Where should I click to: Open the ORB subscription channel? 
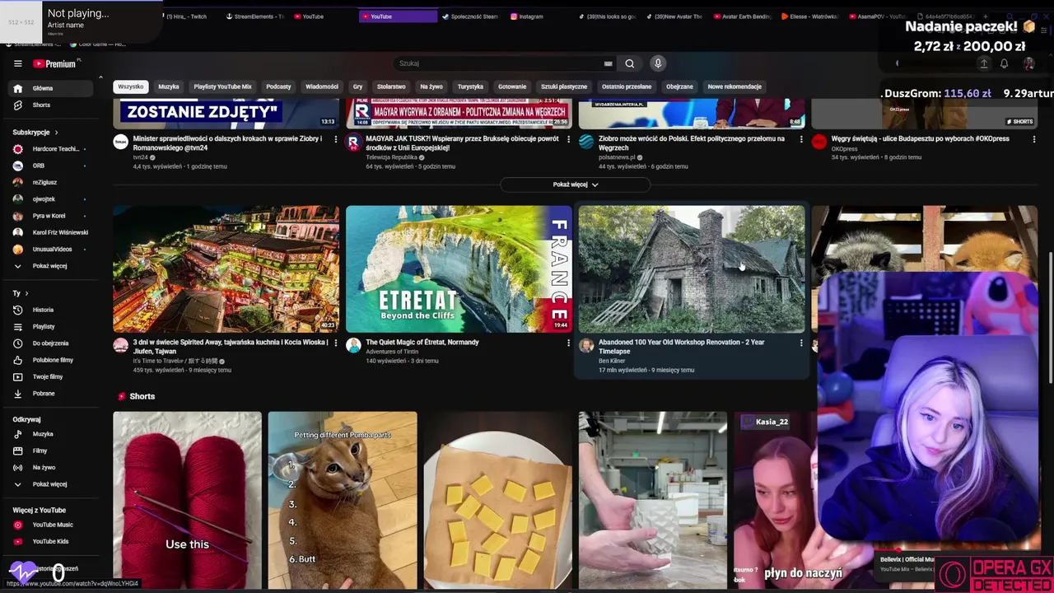click(x=51, y=166)
